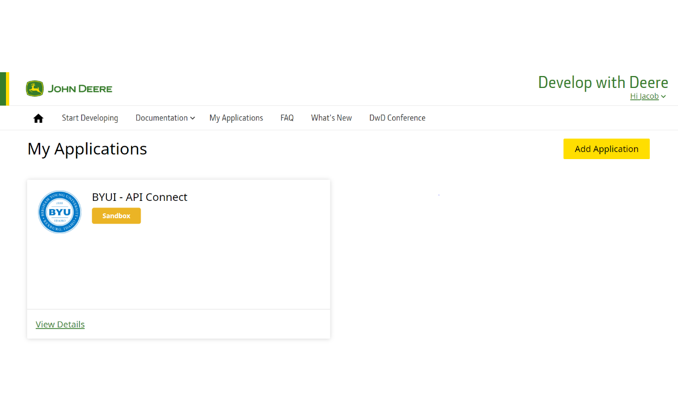Select What's New in navigation
Image resolution: width=678 pixels, height=417 pixels.
[x=331, y=118]
